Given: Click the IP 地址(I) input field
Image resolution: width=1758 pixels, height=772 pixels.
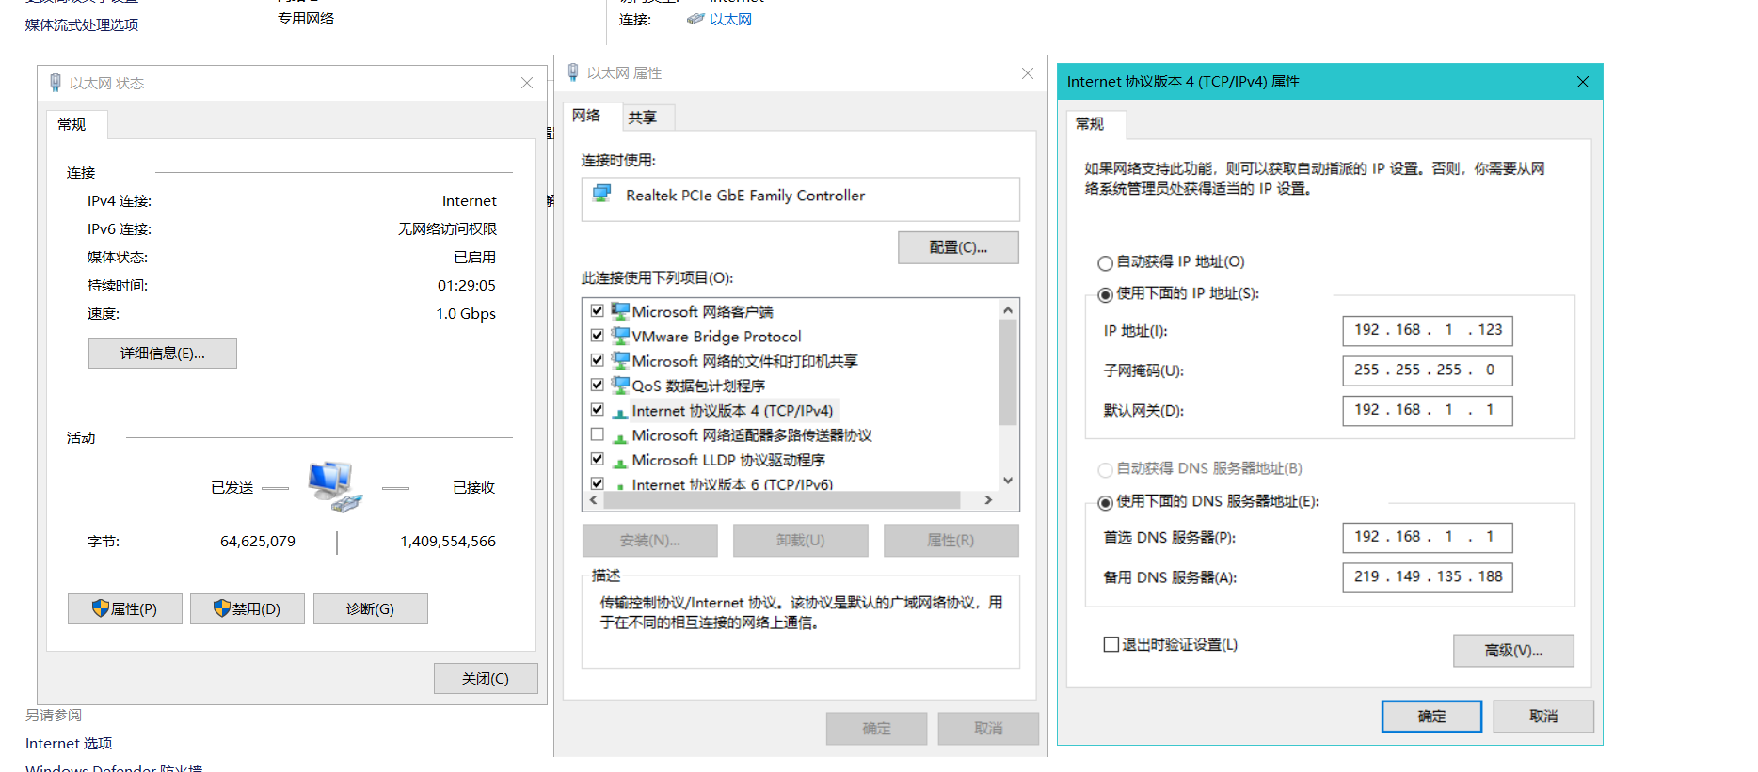Looking at the screenshot, I should click(1428, 330).
